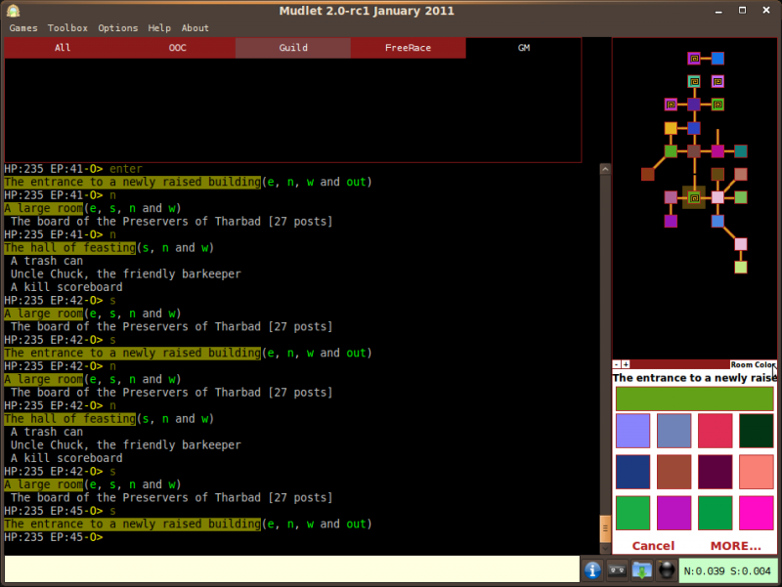Pick the current olive green color bar
The image size is (782, 587).
[x=695, y=398]
